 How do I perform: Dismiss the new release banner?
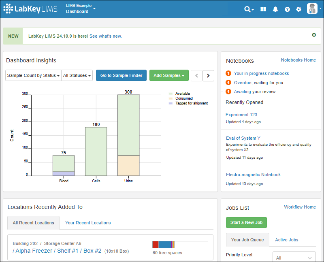click(314, 35)
